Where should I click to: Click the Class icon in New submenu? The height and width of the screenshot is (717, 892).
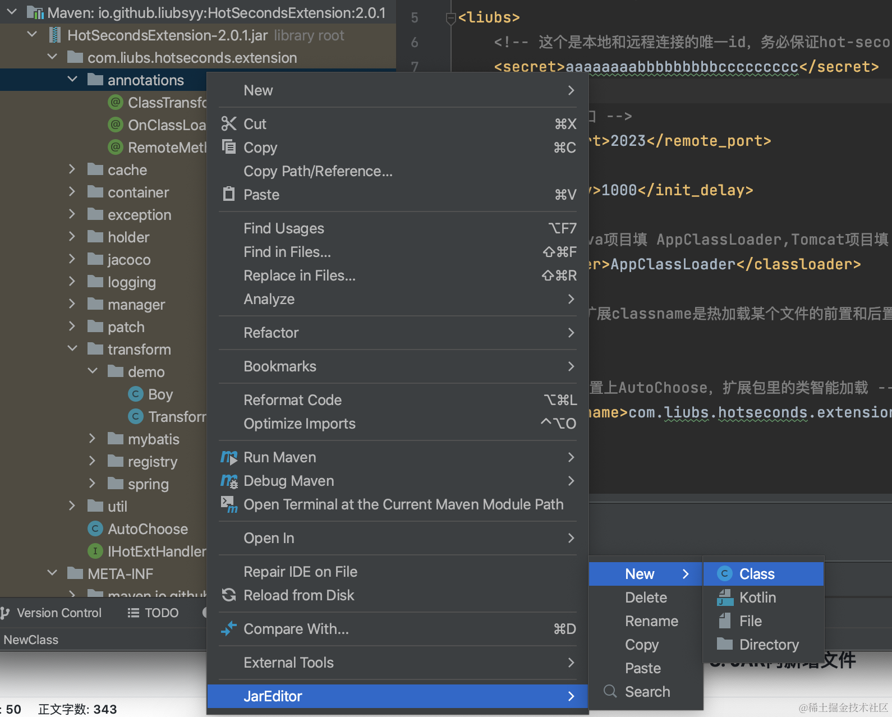725,573
